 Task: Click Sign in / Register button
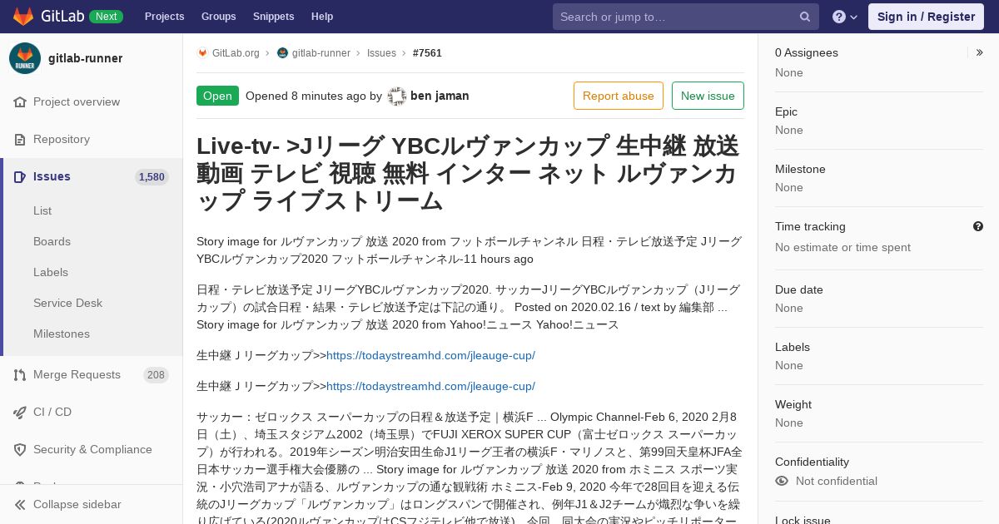point(926,17)
